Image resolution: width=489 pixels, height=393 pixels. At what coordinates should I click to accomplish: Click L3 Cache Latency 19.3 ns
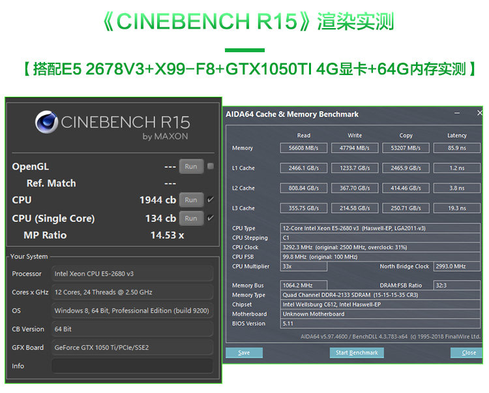tap(457, 208)
